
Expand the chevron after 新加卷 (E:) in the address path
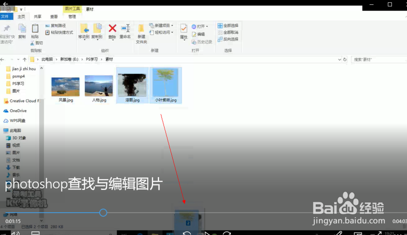pyautogui.click(x=82, y=59)
